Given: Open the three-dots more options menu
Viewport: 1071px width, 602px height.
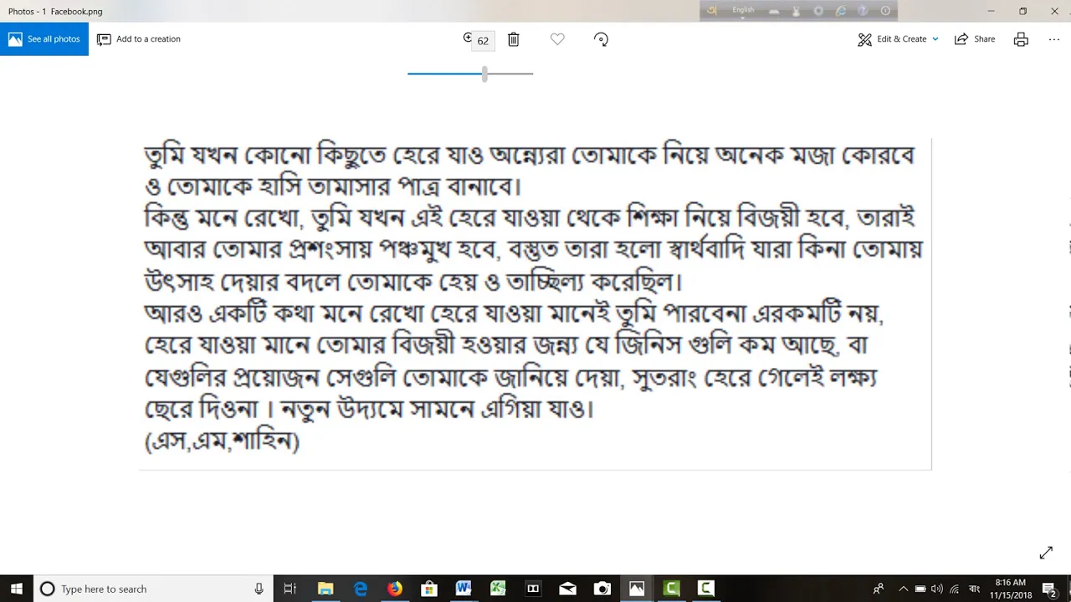Looking at the screenshot, I should coord(1053,39).
